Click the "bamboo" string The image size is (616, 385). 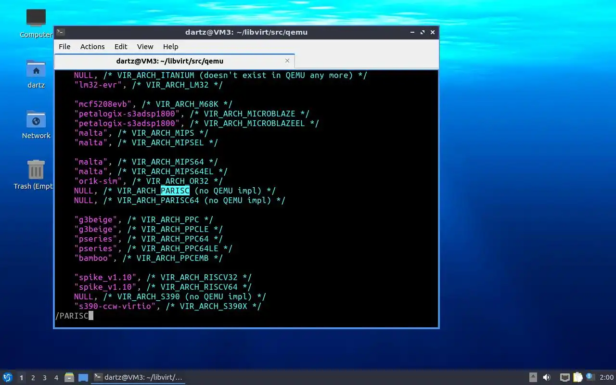click(x=93, y=258)
